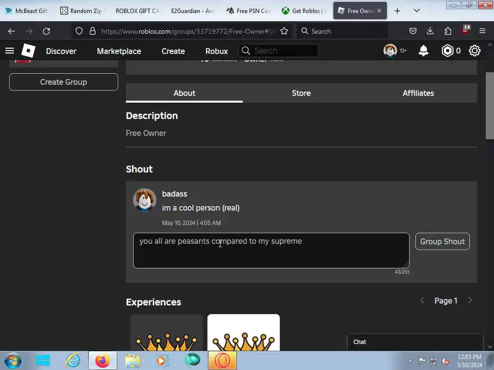Viewport: 494px width, 370px height.
Task: Click the Roblox logo home icon
Action: [x=28, y=51]
